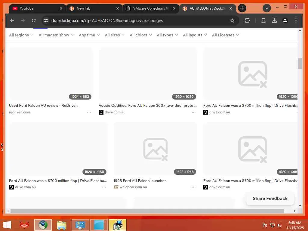Click the horizontal scrollbar thumb
The width and height of the screenshot is (308, 231).
147,211
